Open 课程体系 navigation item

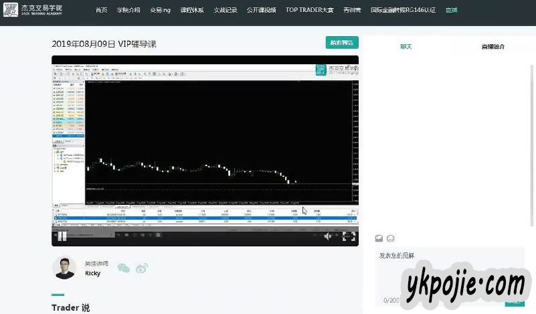click(192, 10)
